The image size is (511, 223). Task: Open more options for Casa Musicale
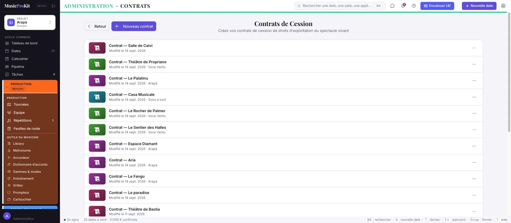click(474, 97)
